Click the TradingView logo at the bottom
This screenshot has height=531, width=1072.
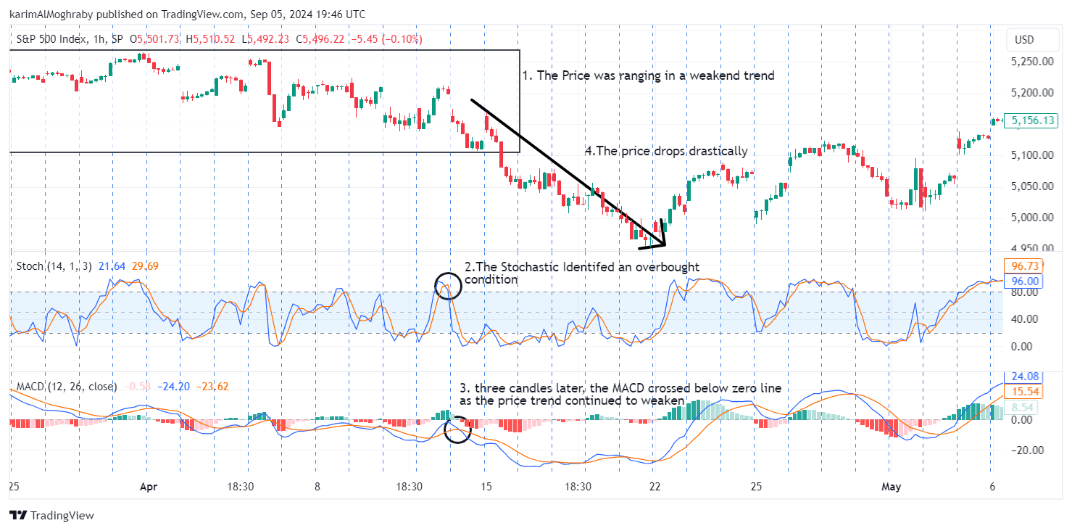[52, 516]
